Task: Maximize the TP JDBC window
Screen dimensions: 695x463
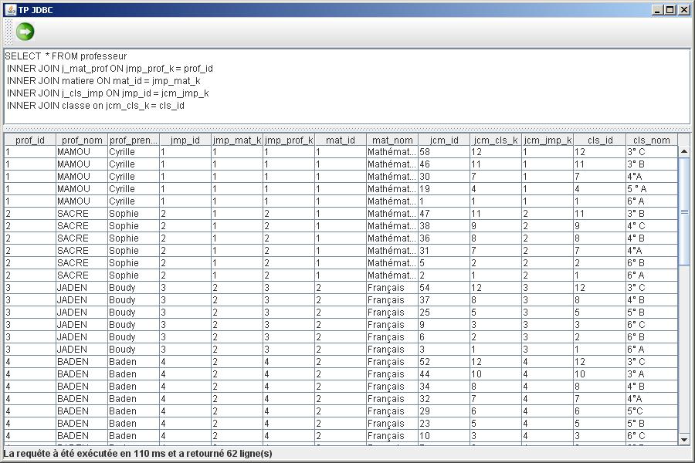Action: pyautogui.click(x=670, y=10)
